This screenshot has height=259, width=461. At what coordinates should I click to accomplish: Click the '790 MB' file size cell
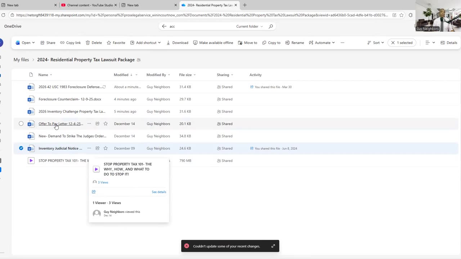click(185, 161)
